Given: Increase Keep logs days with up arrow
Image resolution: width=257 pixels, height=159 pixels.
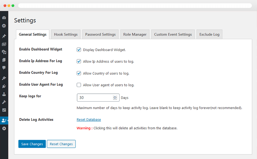Looking at the screenshot, I should (x=115, y=96).
